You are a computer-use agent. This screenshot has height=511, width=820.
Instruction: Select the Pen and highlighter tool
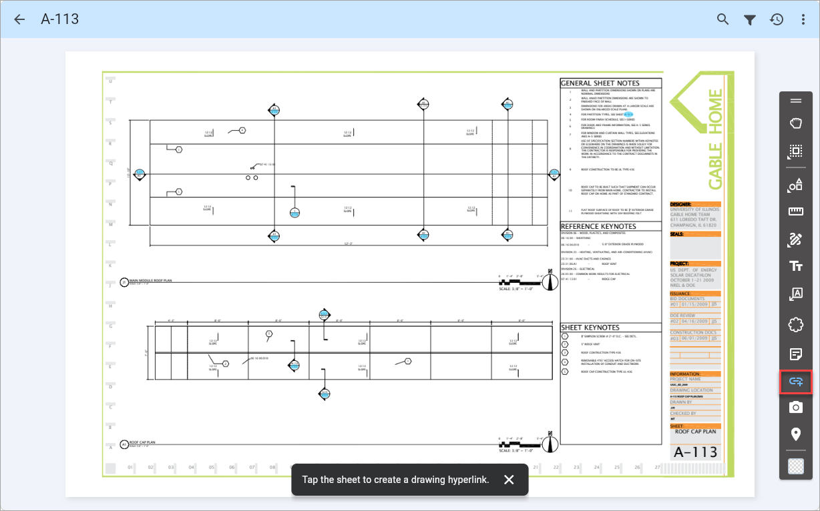pyautogui.click(x=795, y=239)
